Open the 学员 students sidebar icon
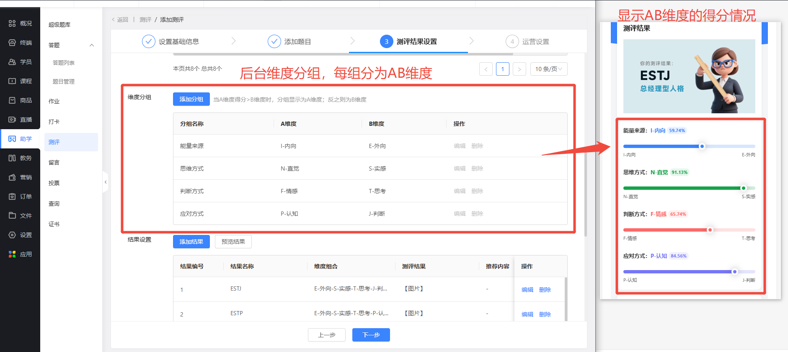Viewport: 788px width, 352px height. [12, 62]
